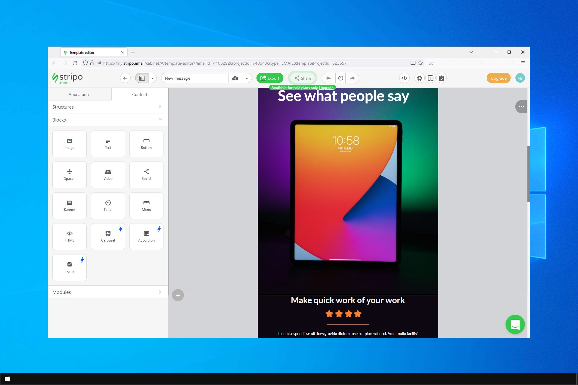This screenshot has height=385, width=578.
Task: Select the Template editor browser tab
Action: click(x=93, y=52)
